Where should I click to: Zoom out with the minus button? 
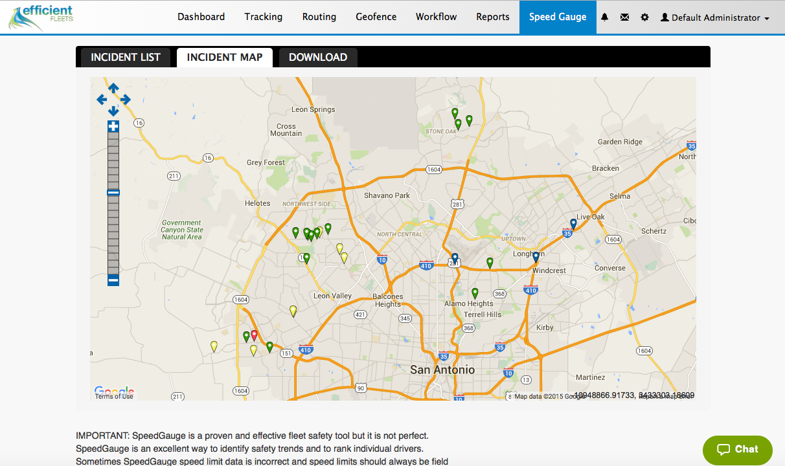pyautogui.click(x=113, y=280)
